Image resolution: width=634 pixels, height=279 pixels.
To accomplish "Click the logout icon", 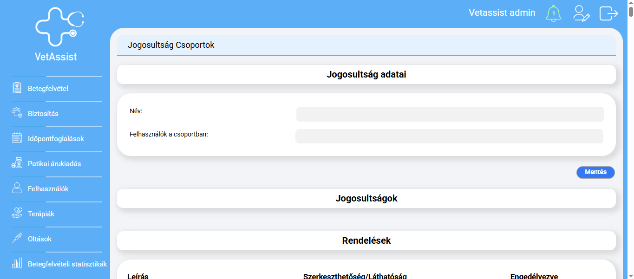I will point(608,13).
